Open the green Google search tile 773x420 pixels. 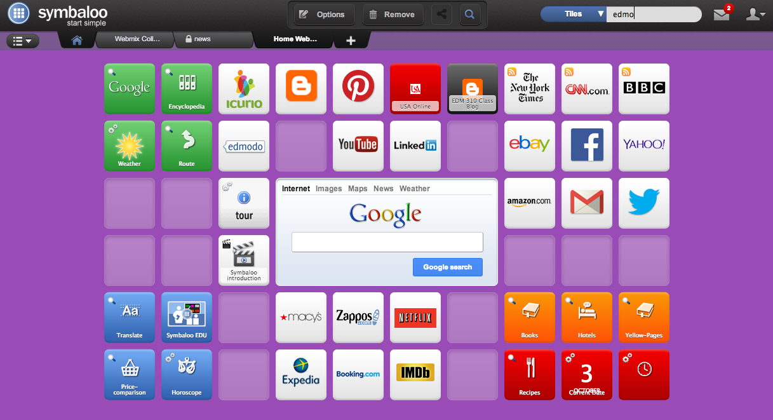coord(130,89)
